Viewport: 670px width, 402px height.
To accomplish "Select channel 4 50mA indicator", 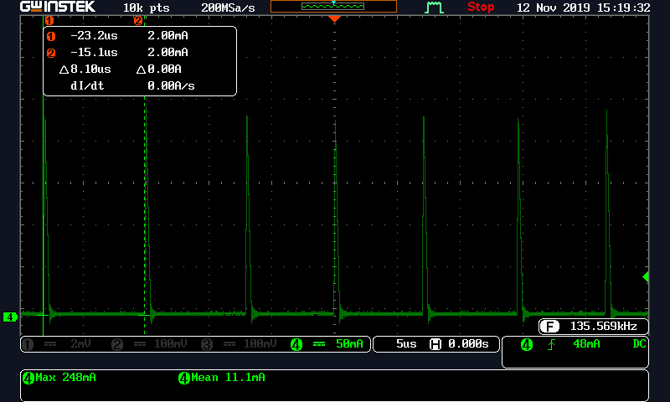I will [327, 344].
